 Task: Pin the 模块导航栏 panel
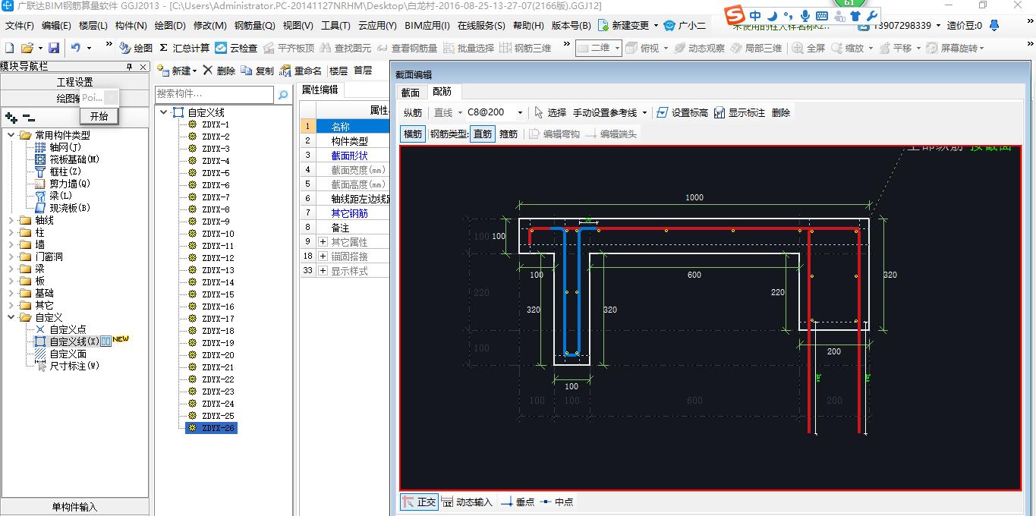tap(129, 68)
